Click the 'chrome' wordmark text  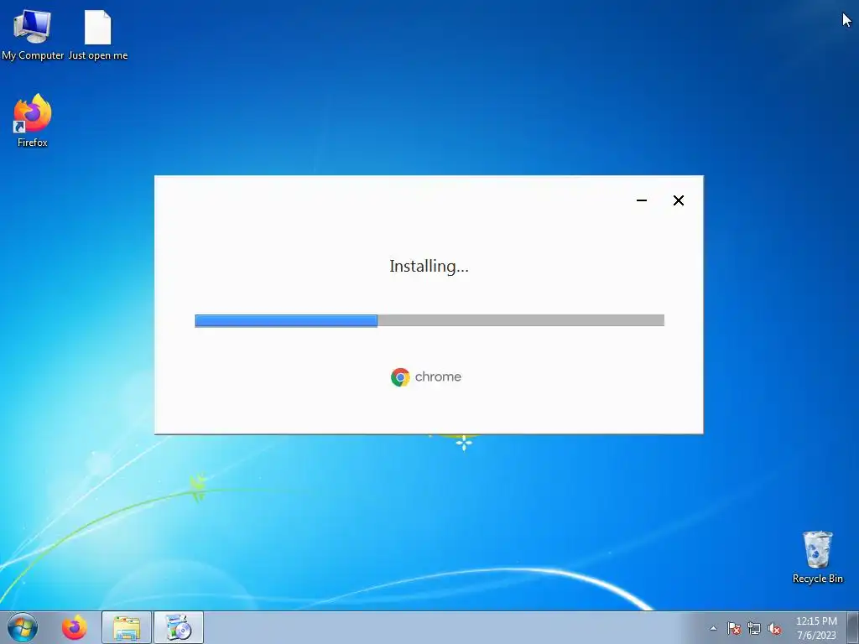coord(438,377)
